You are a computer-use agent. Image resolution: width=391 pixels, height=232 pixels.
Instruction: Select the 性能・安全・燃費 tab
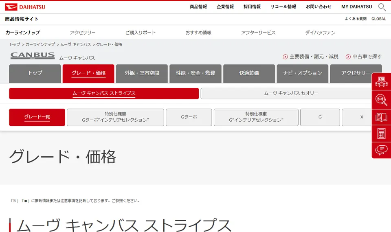pyautogui.click(x=195, y=74)
